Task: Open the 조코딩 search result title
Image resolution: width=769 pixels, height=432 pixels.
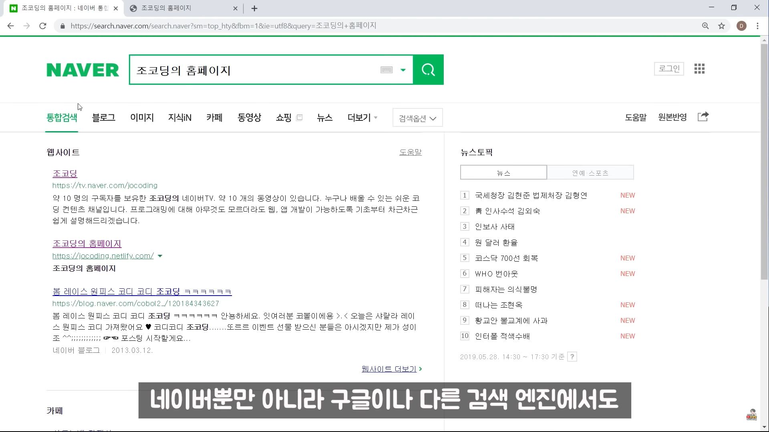Action: 65,174
